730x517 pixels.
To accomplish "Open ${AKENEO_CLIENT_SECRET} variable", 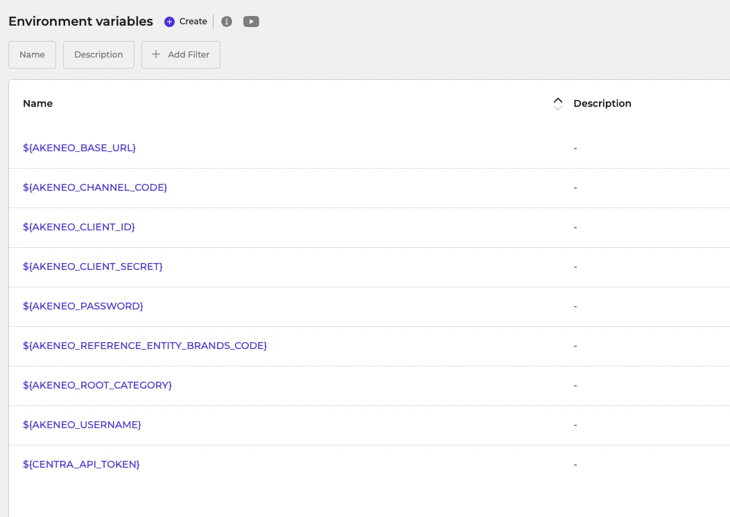I will pyautogui.click(x=93, y=266).
